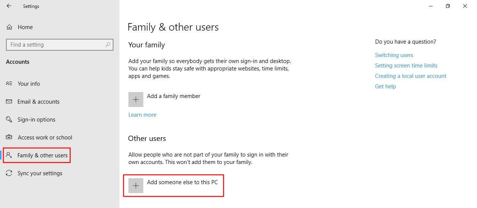Click the search magnifier icon in the search box

click(x=108, y=45)
